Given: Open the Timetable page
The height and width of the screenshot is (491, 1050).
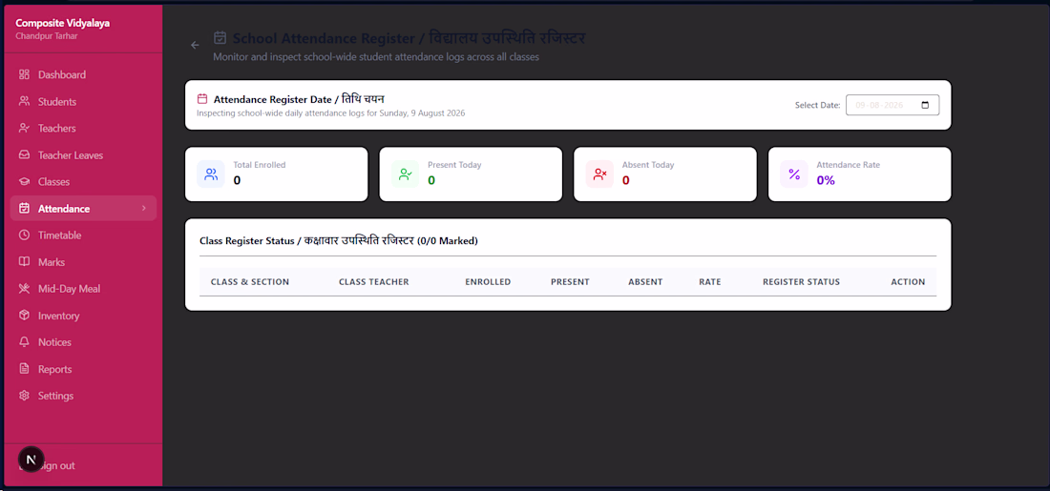Looking at the screenshot, I should click(x=83, y=235).
